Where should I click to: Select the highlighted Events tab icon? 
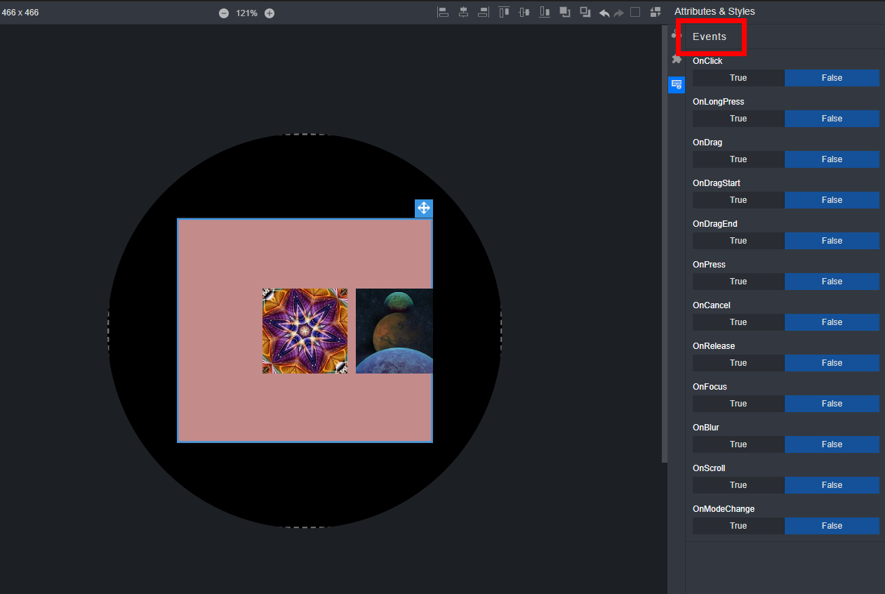coord(677,84)
